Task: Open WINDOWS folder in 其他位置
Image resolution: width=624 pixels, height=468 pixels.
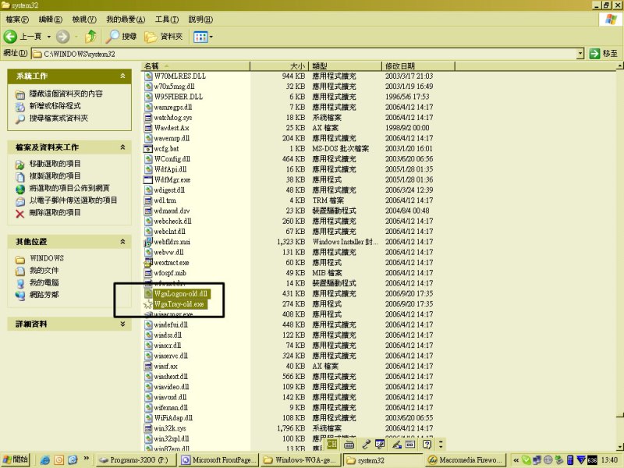Action: coord(47,258)
